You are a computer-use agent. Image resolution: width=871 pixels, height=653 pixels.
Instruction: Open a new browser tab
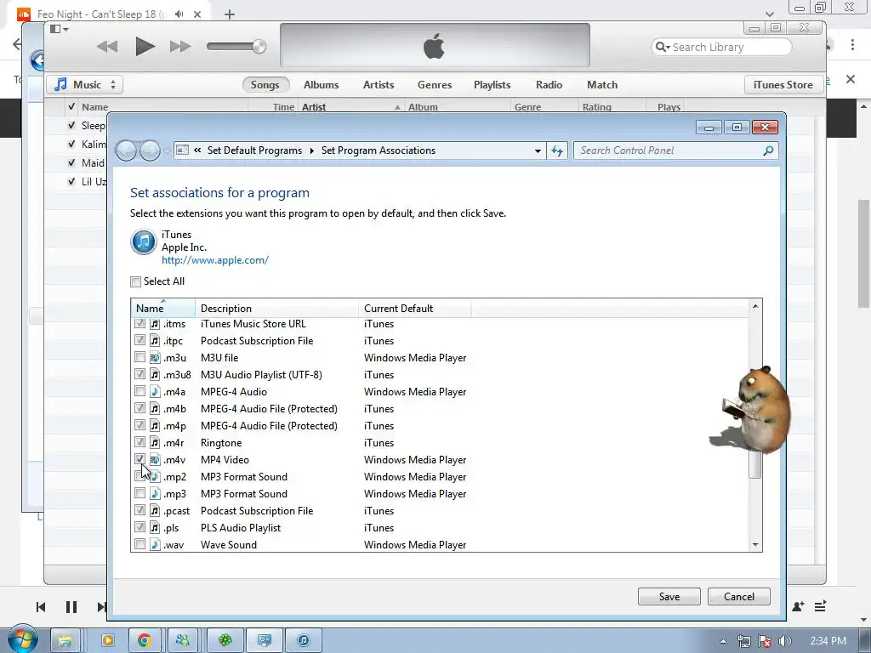tap(230, 14)
